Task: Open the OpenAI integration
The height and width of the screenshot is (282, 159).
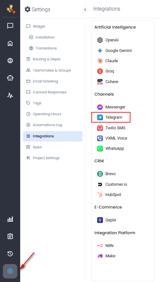Action: pos(108,40)
